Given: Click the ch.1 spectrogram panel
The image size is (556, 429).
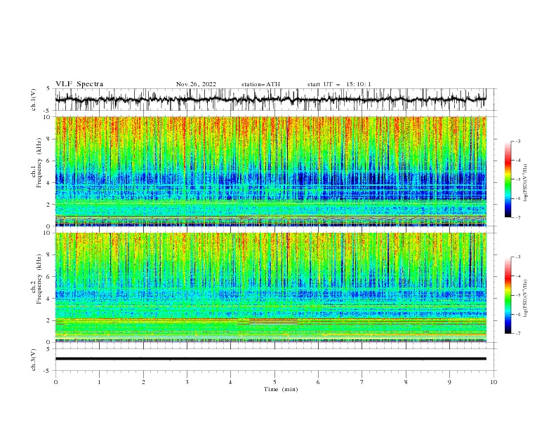Looking at the screenshot, I should click(x=270, y=171).
